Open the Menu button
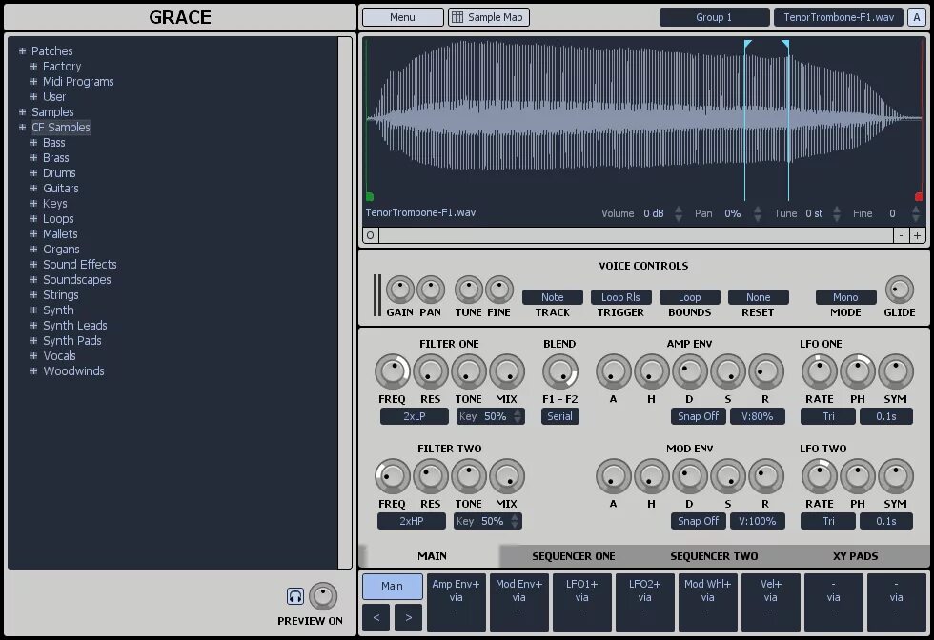 (x=402, y=17)
